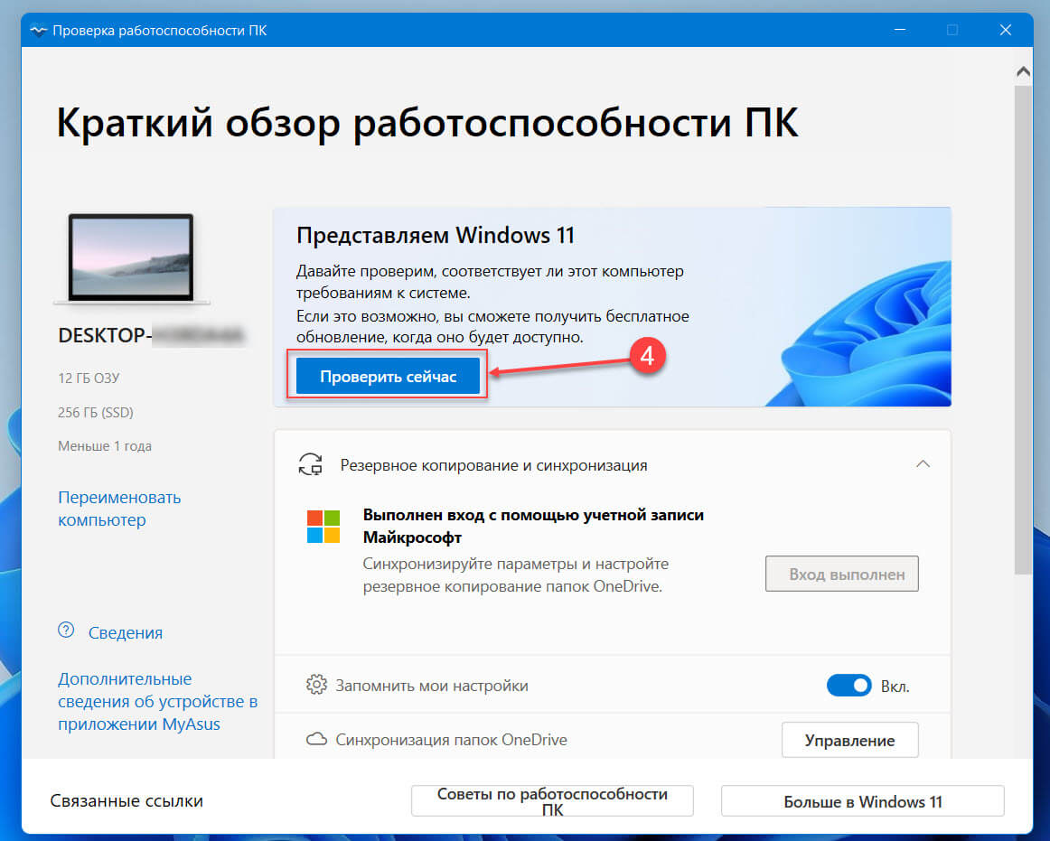
Task: Click the vertical scrollbar thumb
Action: pyautogui.click(x=1023, y=330)
